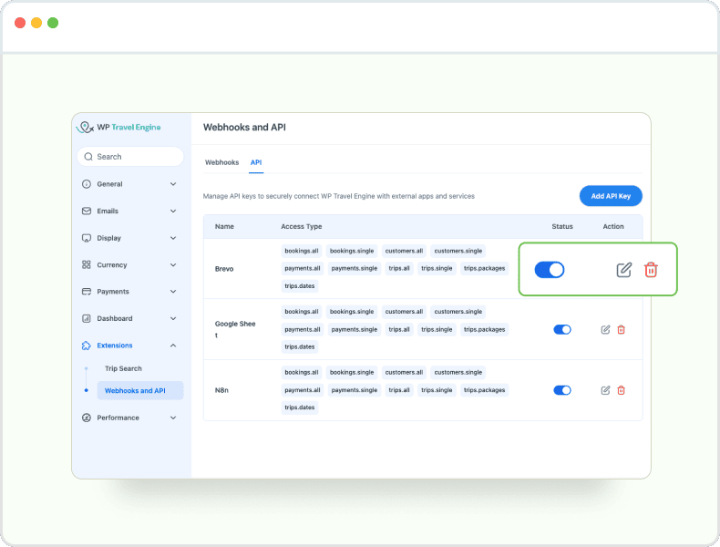Click the WP Travel Engine logo
This screenshot has height=547, width=720.
118,128
